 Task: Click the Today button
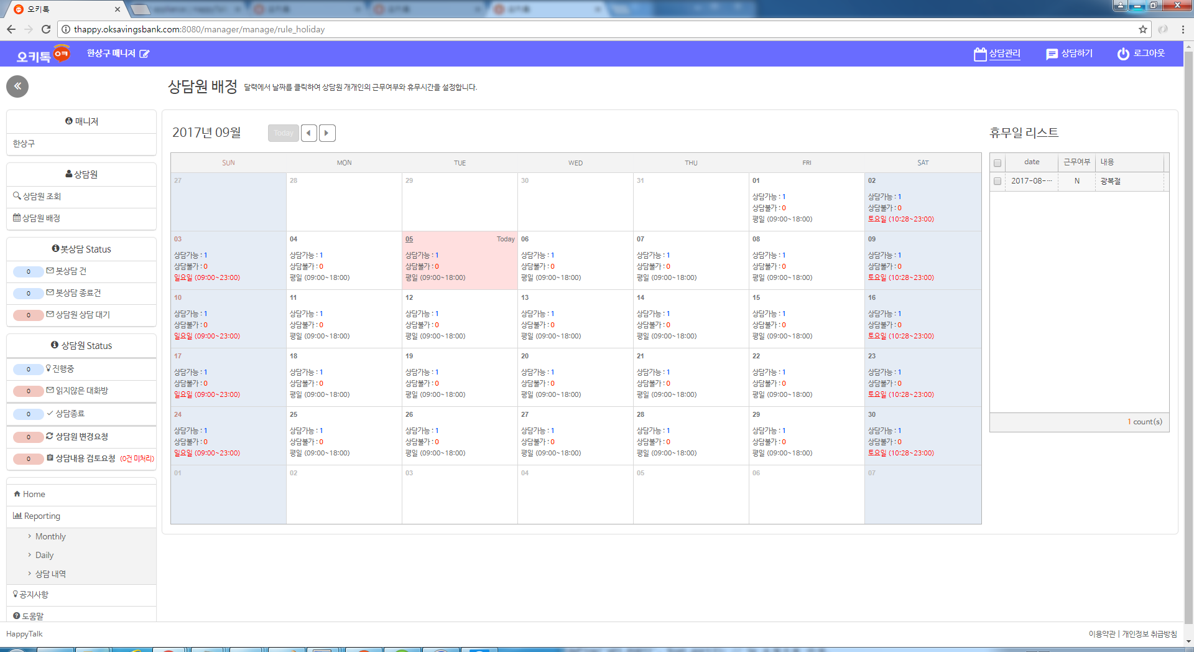point(284,133)
